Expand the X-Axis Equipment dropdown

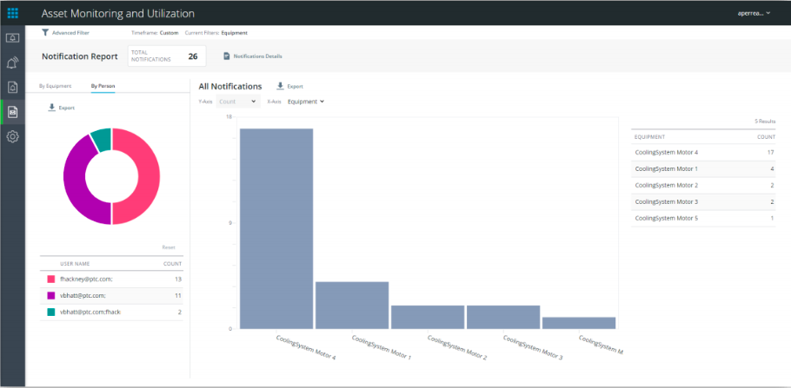[305, 102]
